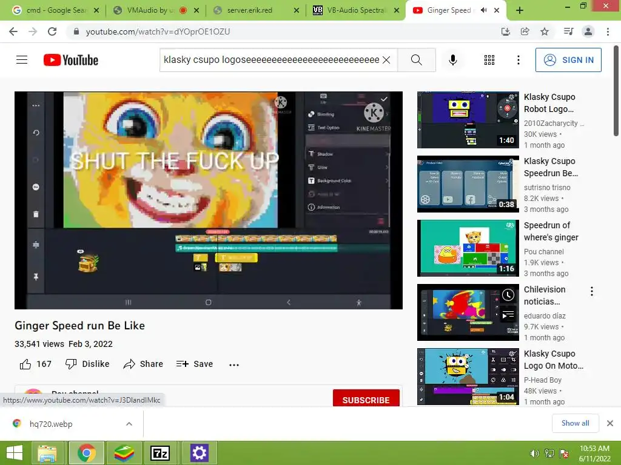Switch to the VMAudio tab
The image size is (621, 465).
click(x=150, y=10)
